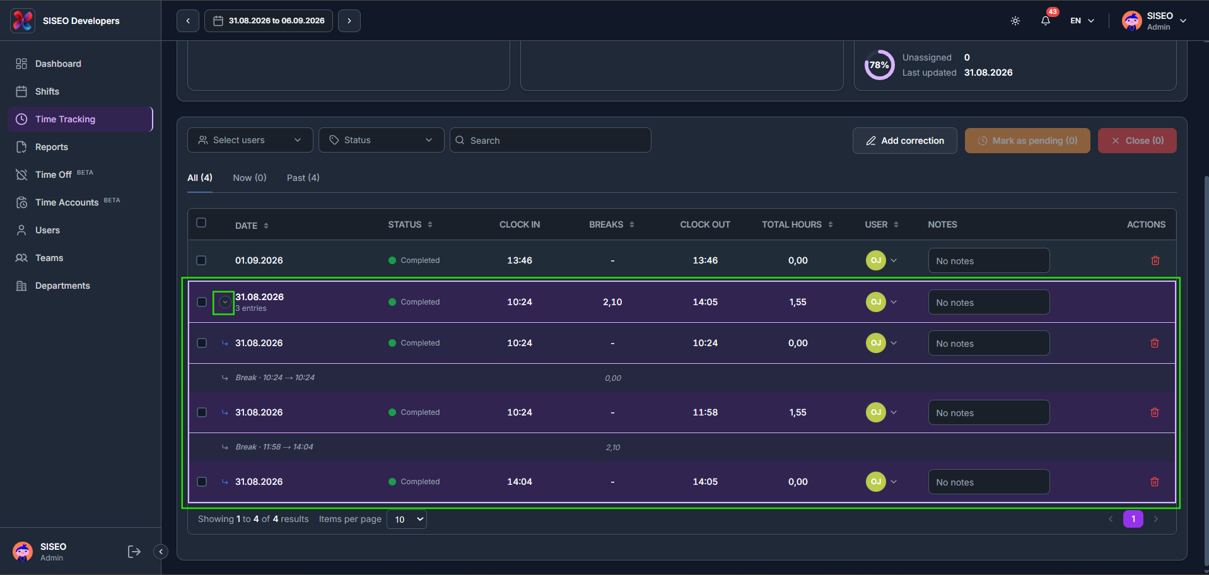The height and width of the screenshot is (575, 1209).
Task: Open notifications bell with 43 badge
Action: [x=1046, y=21]
